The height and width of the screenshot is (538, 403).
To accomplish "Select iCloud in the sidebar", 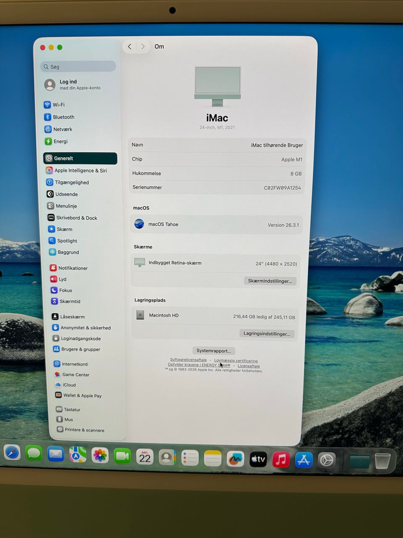I will 65,385.
